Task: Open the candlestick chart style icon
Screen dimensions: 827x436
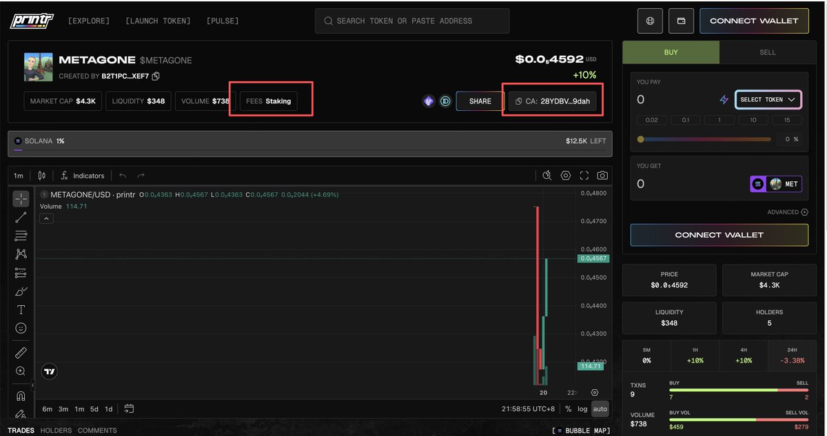Action: [x=42, y=176]
